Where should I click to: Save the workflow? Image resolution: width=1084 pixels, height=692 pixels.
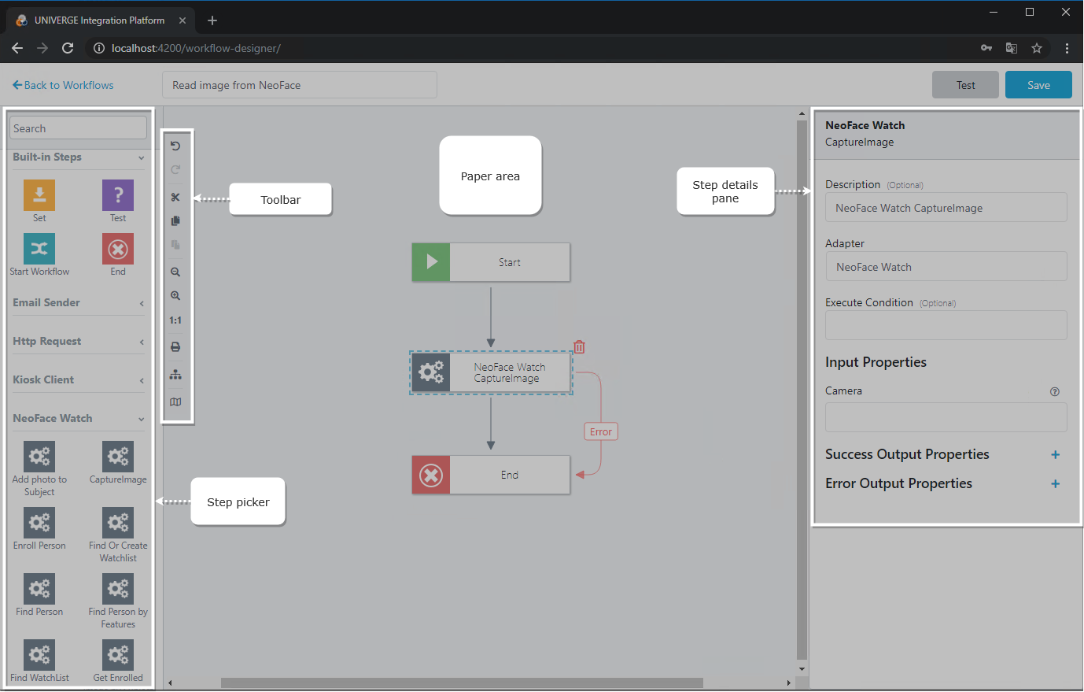[1038, 85]
